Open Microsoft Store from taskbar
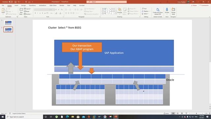Viewport: 211px width, 119px height. tap(78, 117)
